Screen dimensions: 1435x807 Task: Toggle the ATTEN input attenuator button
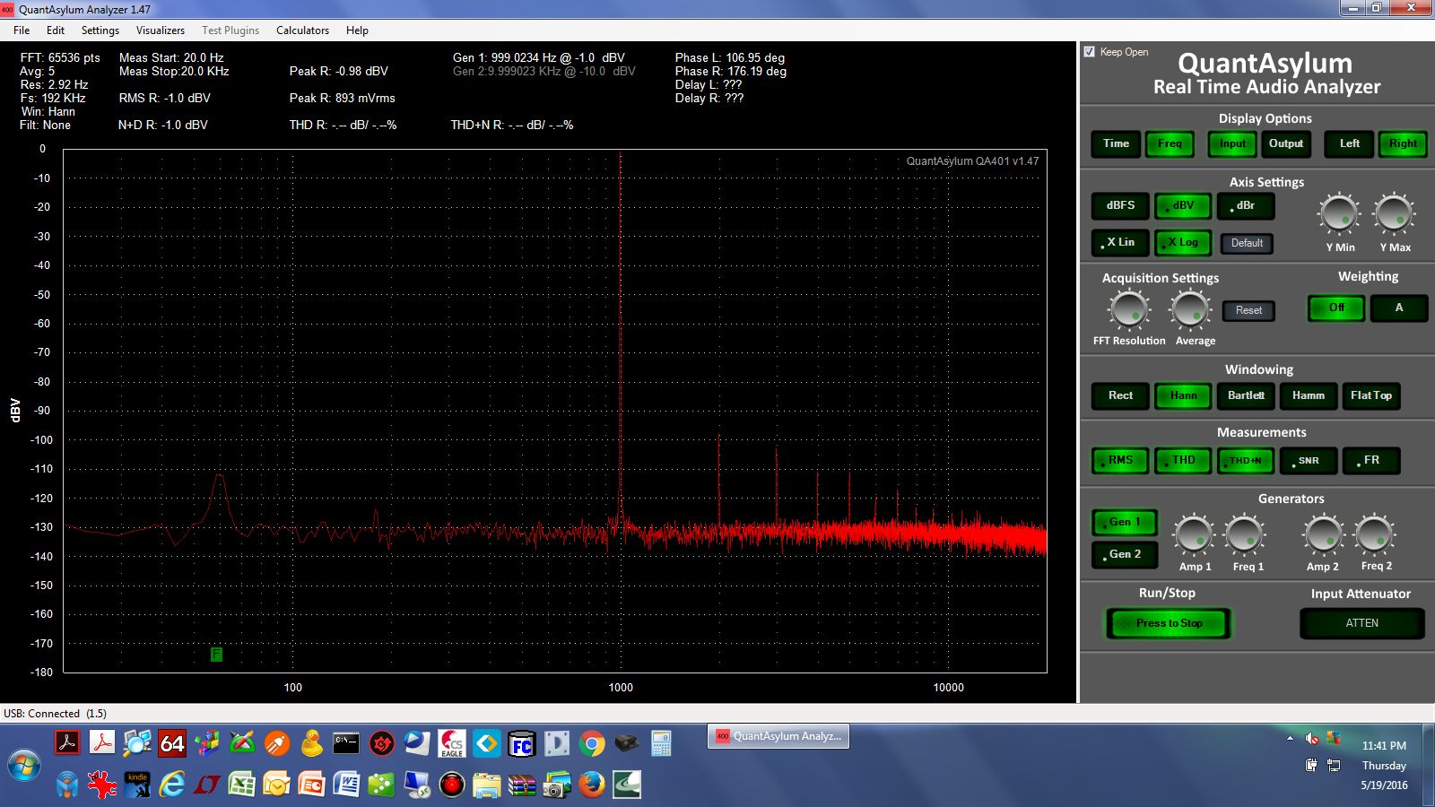point(1361,623)
